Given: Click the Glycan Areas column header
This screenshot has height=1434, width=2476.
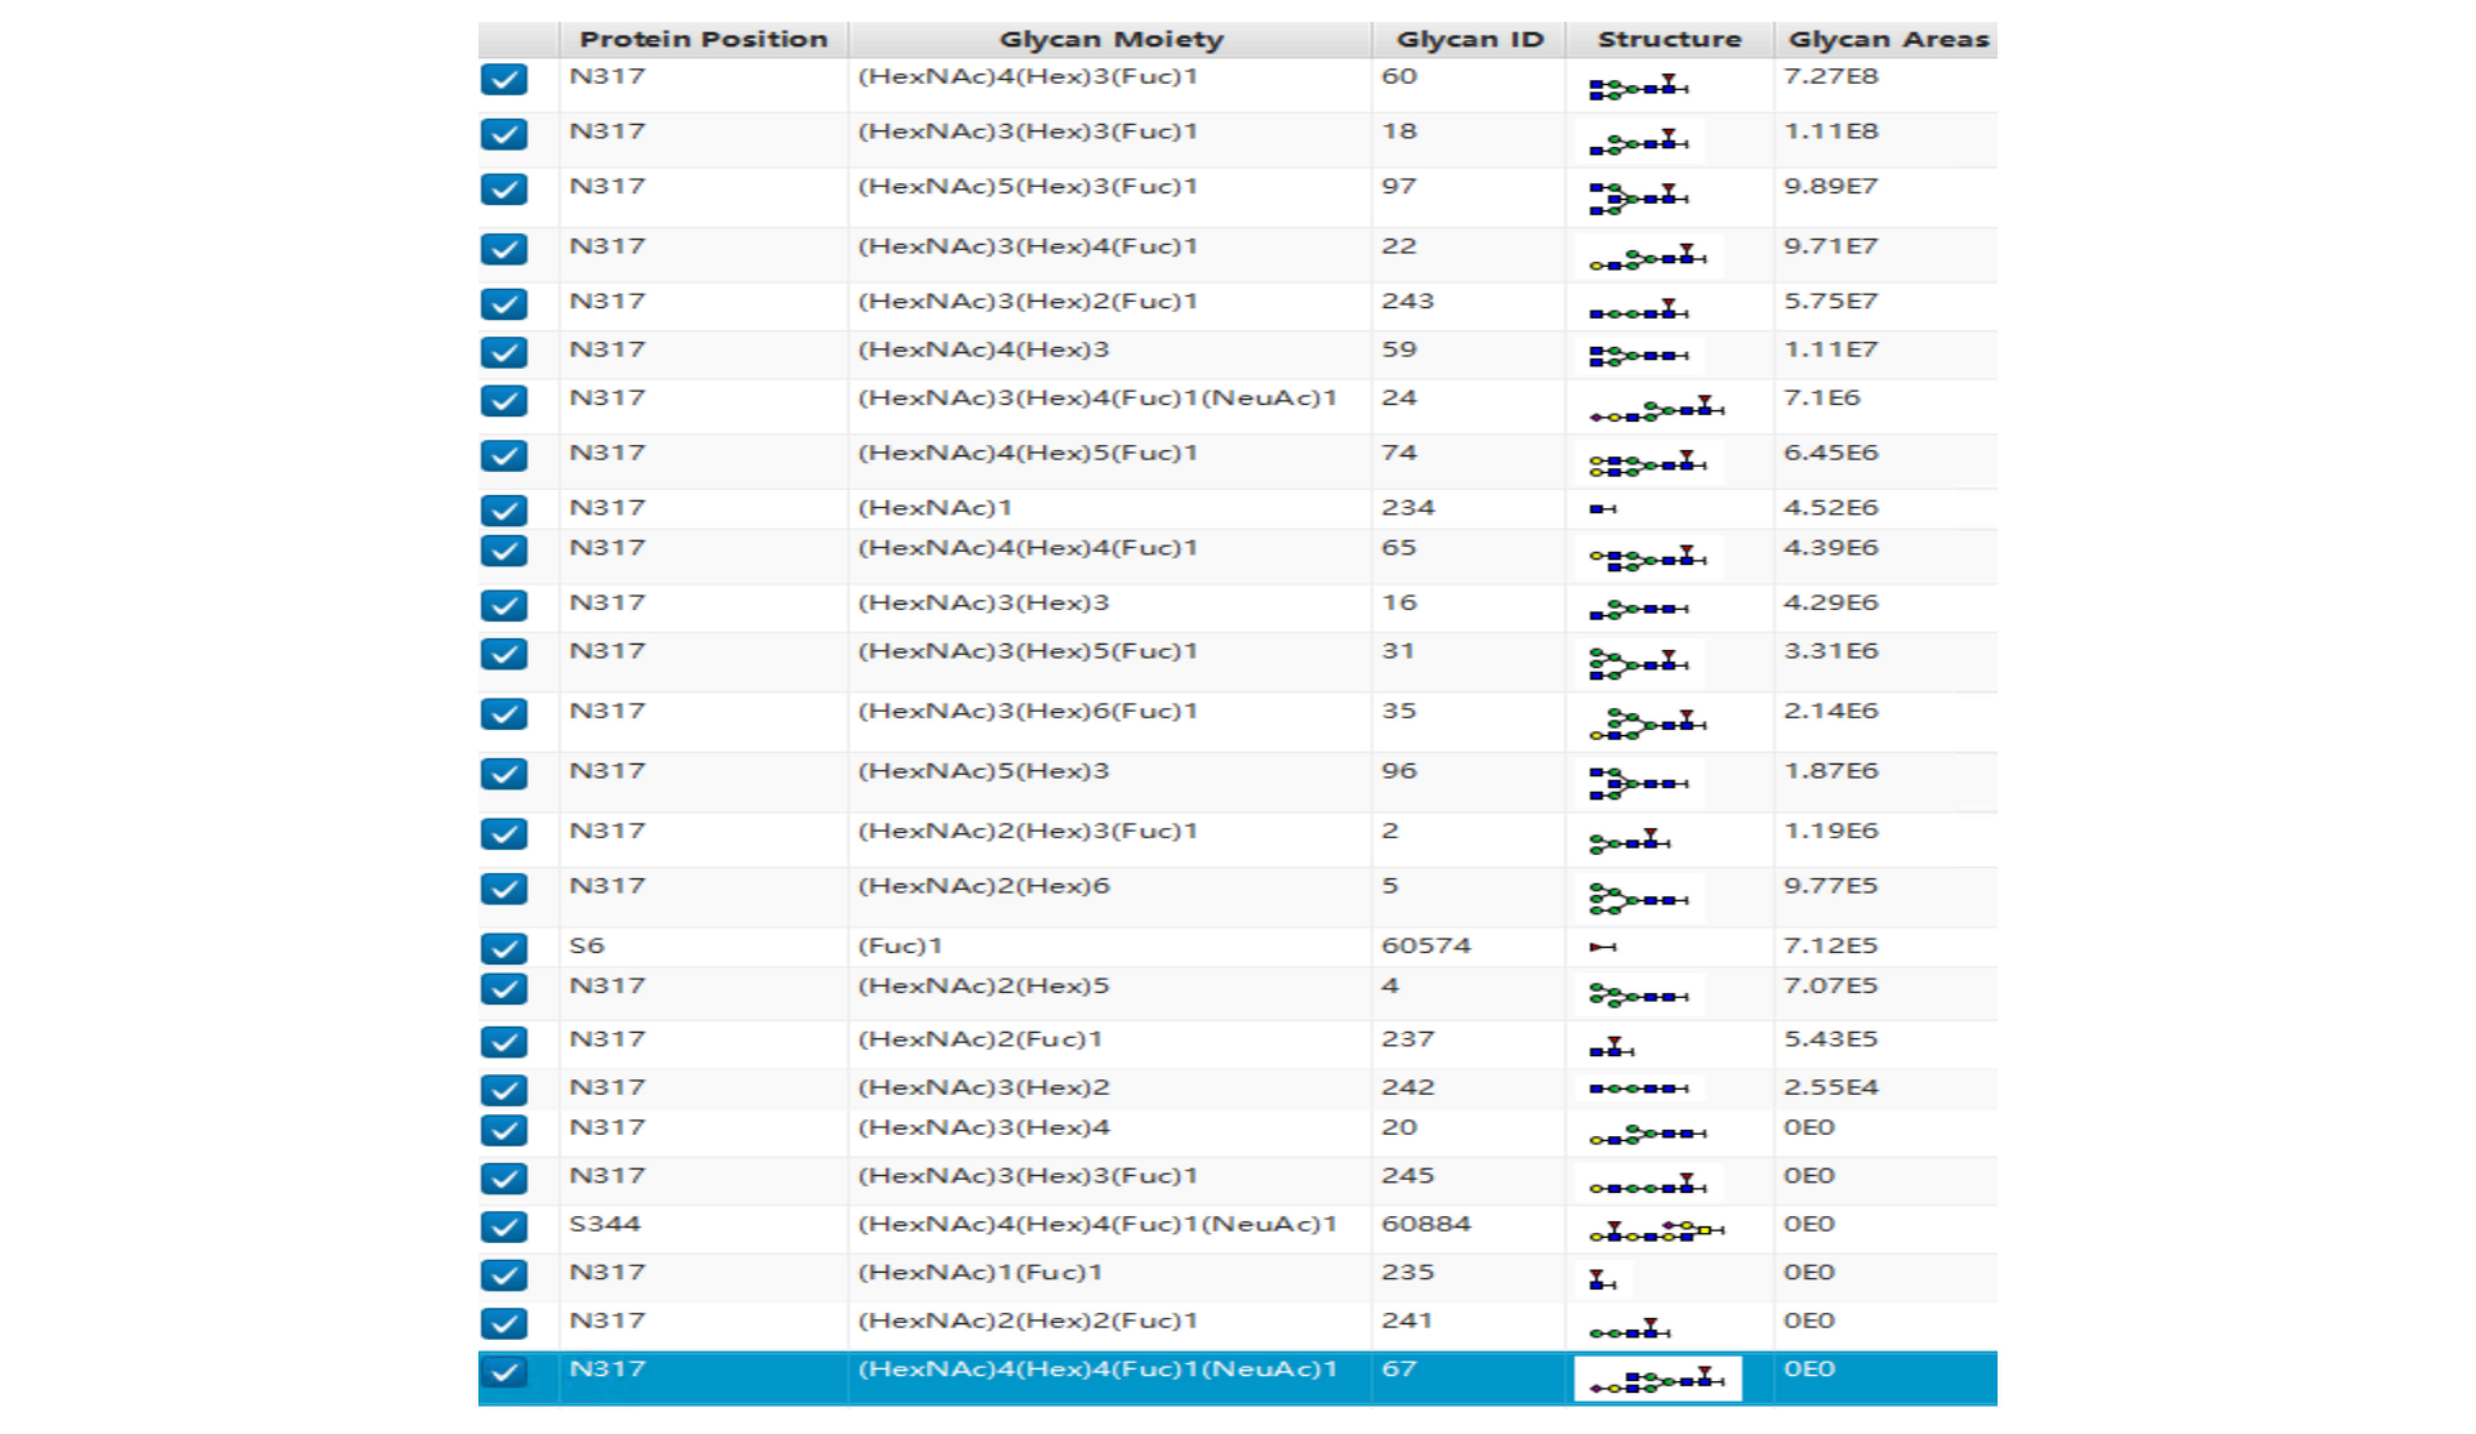Looking at the screenshot, I should [x=1887, y=39].
